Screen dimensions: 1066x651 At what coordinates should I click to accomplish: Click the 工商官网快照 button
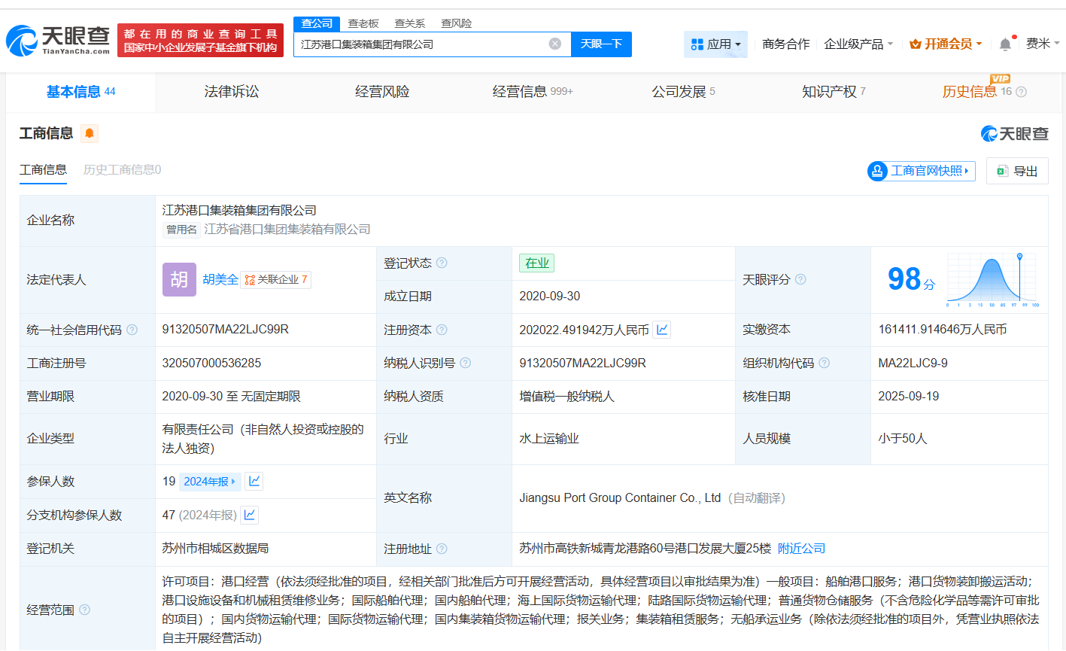coord(920,171)
